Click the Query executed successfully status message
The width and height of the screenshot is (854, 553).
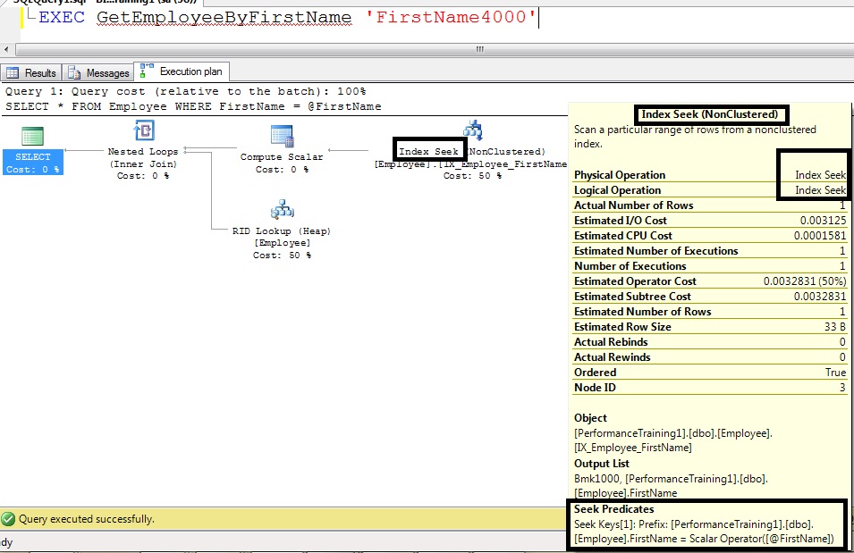click(87, 519)
